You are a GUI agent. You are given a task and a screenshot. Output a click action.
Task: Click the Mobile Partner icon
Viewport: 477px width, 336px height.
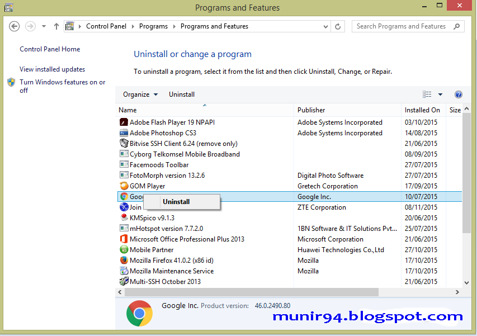click(124, 250)
